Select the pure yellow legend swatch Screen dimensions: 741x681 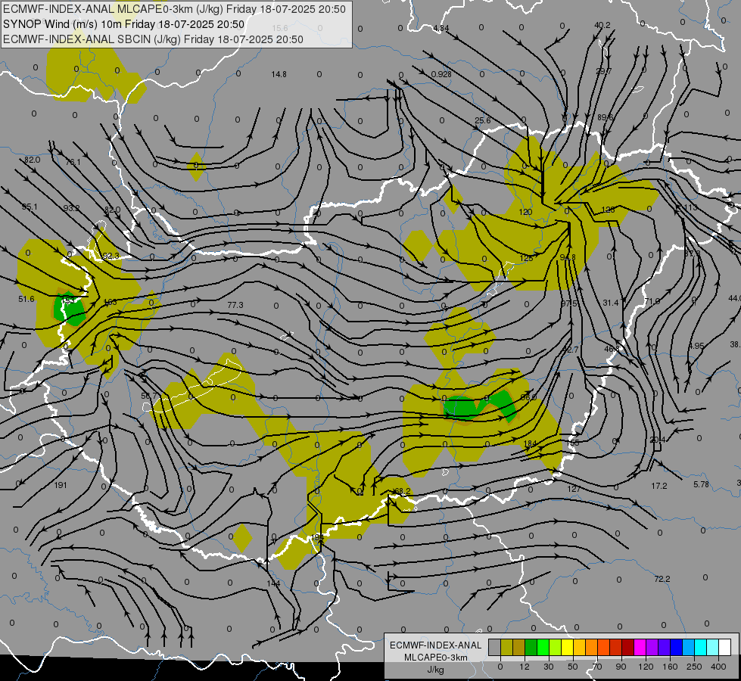pyautogui.click(x=567, y=648)
